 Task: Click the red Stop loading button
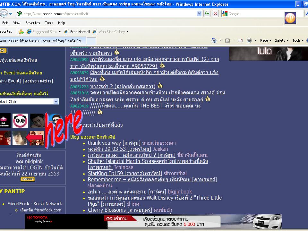[x=215, y=13]
